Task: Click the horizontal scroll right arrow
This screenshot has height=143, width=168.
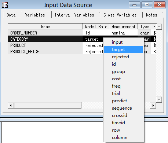Action: (153, 105)
